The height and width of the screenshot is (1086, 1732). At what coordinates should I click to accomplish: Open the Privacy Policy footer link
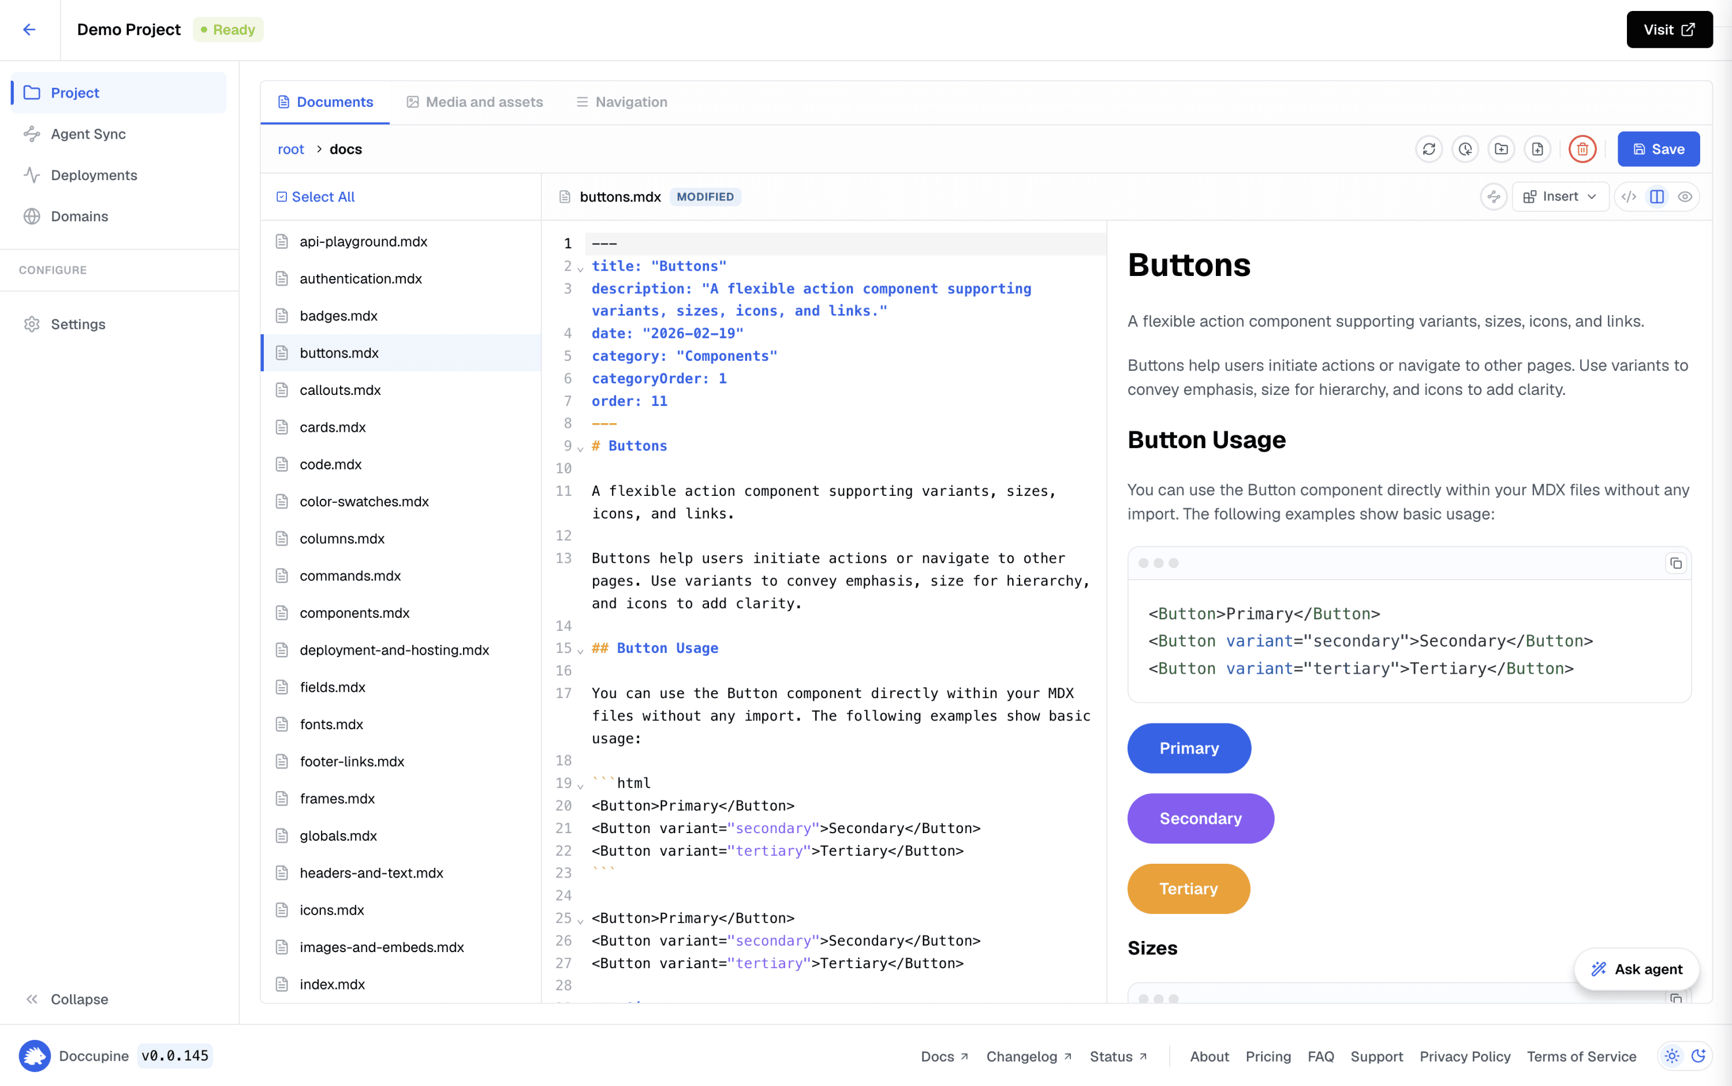[1465, 1056]
